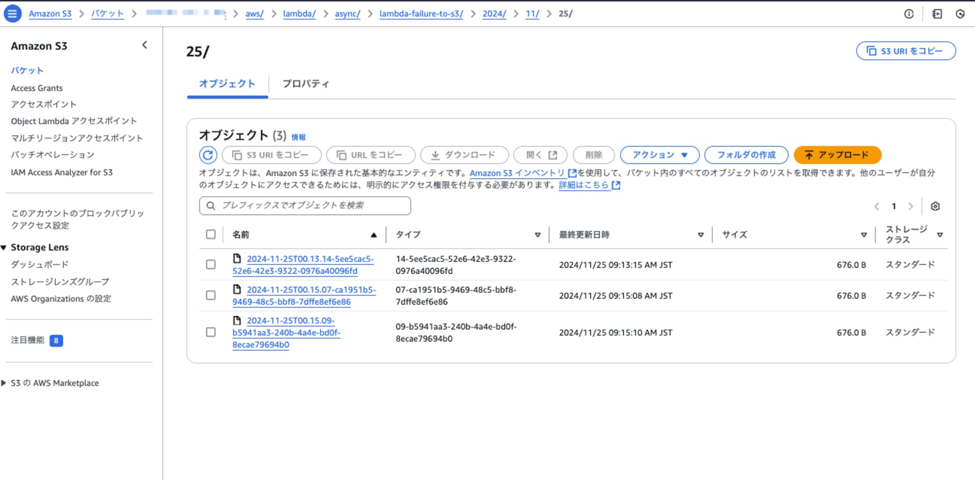Open このアカウントのブロックパブリックアクセス設定
Image resolution: width=975 pixels, height=480 pixels.
click(x=78, y=220)
